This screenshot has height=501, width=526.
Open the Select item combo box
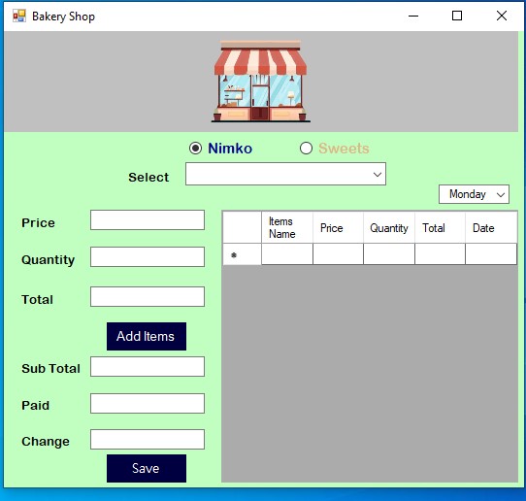tap(286, 174)
